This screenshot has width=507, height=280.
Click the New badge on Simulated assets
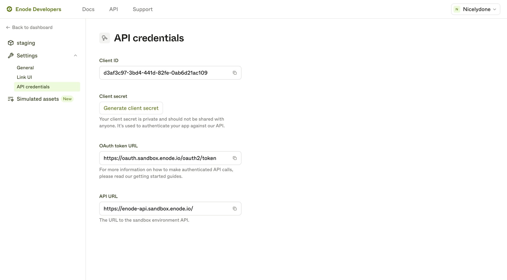[x=67, y=99]
